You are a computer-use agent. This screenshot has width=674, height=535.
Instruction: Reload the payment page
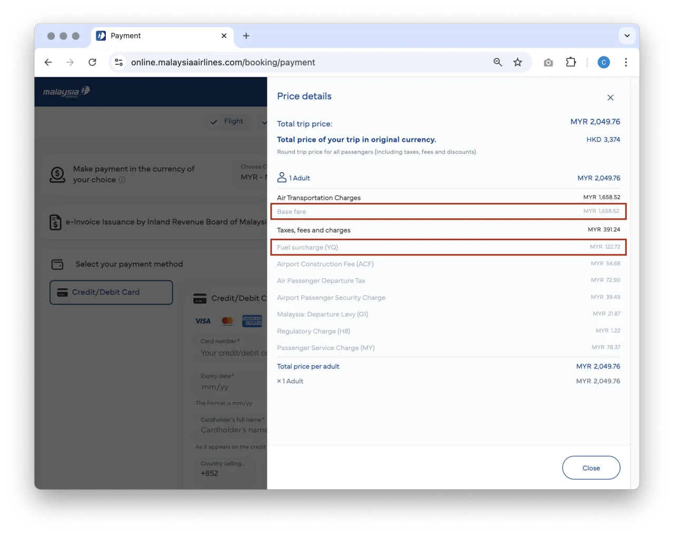(x=93, y=62)
